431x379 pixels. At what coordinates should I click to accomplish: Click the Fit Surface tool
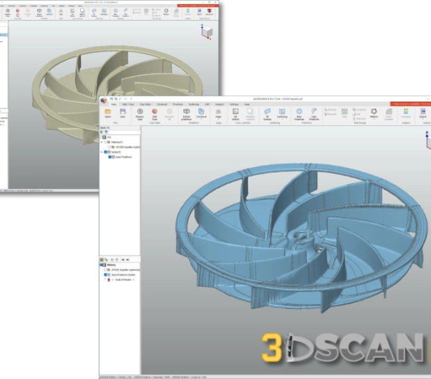[268, 113]
